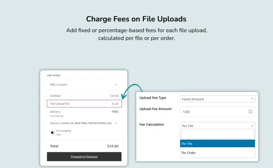
Task: Click the Subtotal $18.00 amount
Action: [114, 96]
